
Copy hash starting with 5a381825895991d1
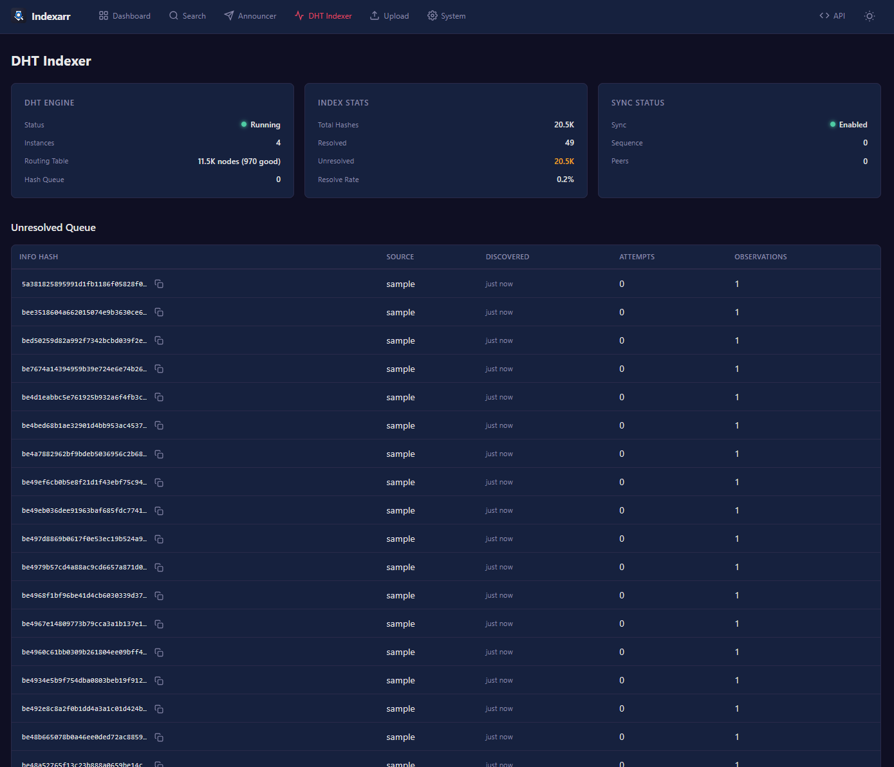pos(159,284)
